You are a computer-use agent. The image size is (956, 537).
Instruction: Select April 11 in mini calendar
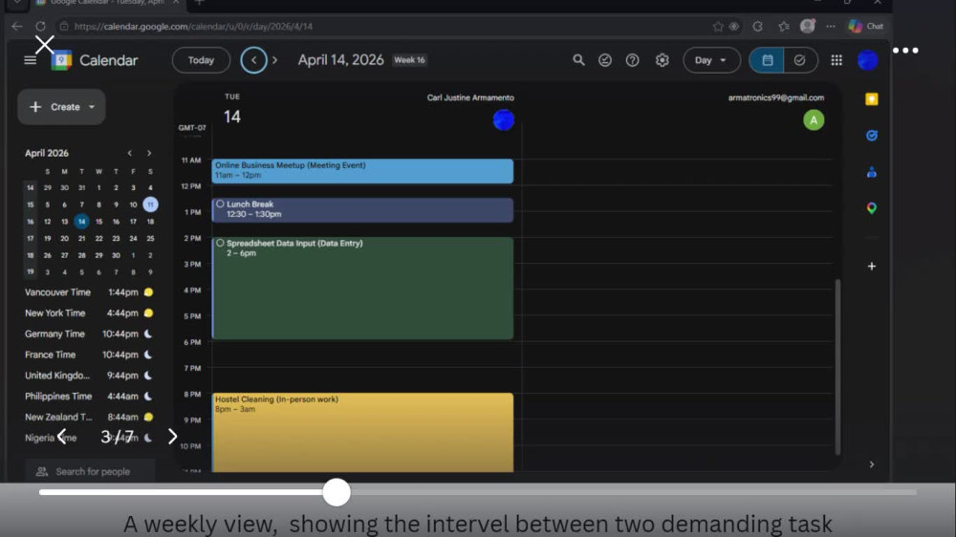tap(150, 204)
